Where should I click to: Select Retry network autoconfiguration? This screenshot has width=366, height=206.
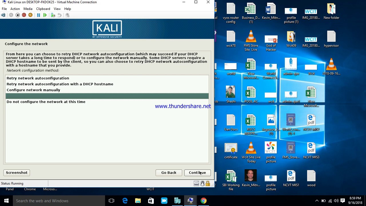(x=107, y=78)
